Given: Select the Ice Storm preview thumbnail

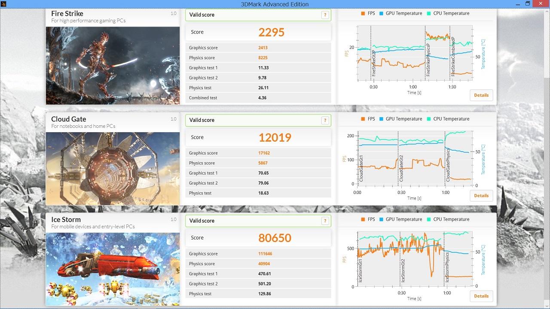Looking at the screenshot, I should coord(113,269).
